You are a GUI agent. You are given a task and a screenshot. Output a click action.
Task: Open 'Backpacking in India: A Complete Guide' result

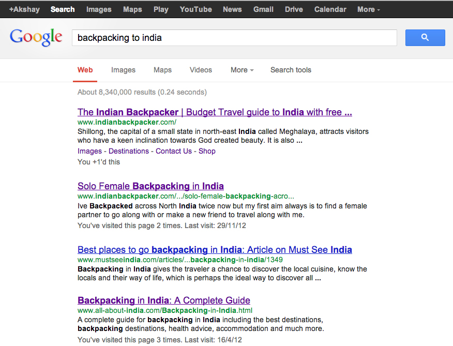click(x=164, y=300)
